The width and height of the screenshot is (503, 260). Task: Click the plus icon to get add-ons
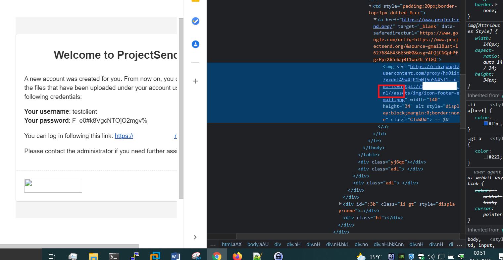(195, 81)
